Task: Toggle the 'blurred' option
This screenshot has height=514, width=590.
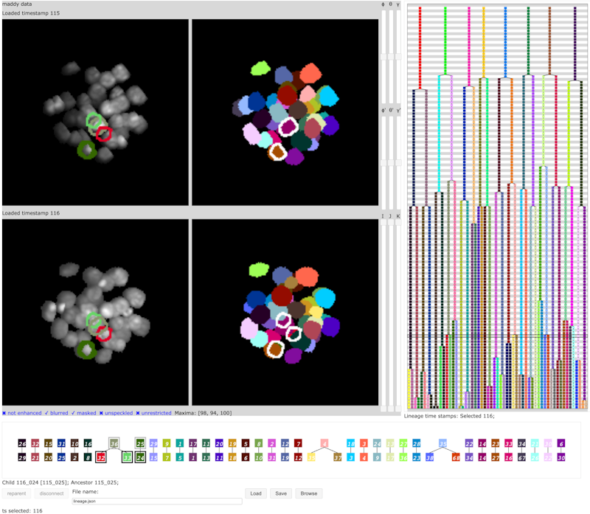Action: tap(59, 413)
